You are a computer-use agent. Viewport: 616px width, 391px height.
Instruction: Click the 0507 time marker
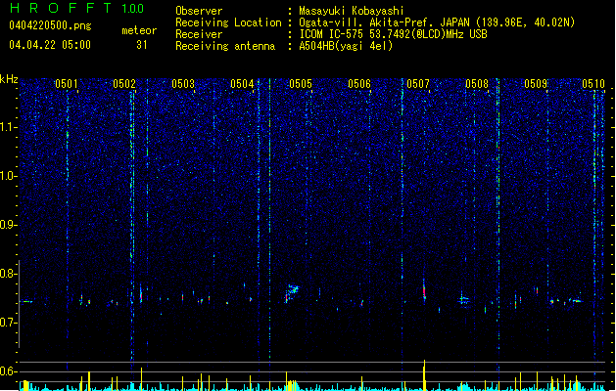[418, 84]
